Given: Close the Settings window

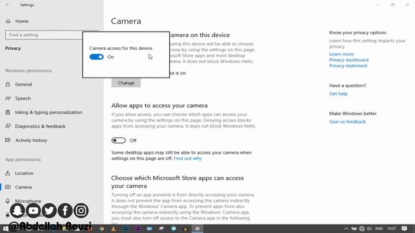Looking at the screenshot, I should click(407, 5).
